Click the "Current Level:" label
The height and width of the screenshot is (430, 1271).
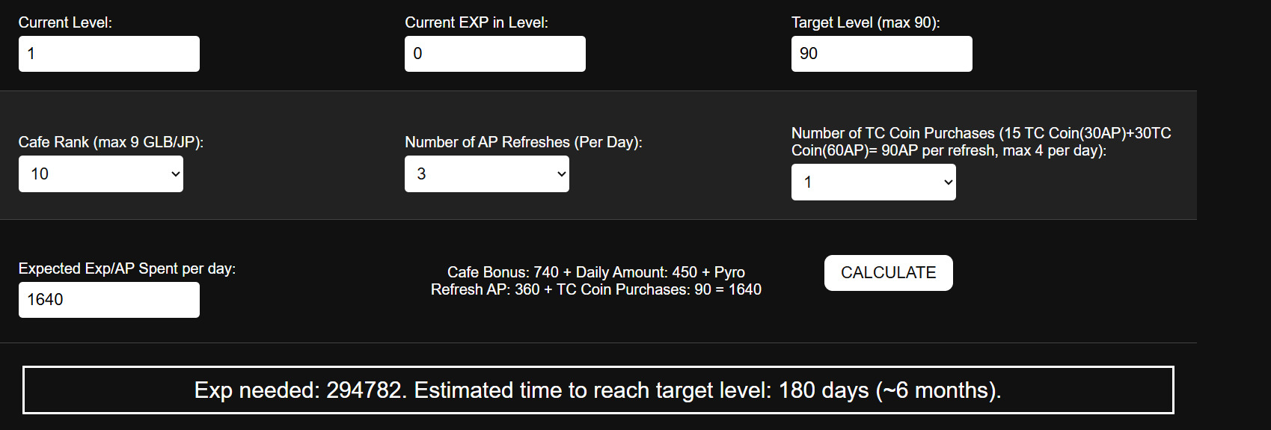[65, 22]
